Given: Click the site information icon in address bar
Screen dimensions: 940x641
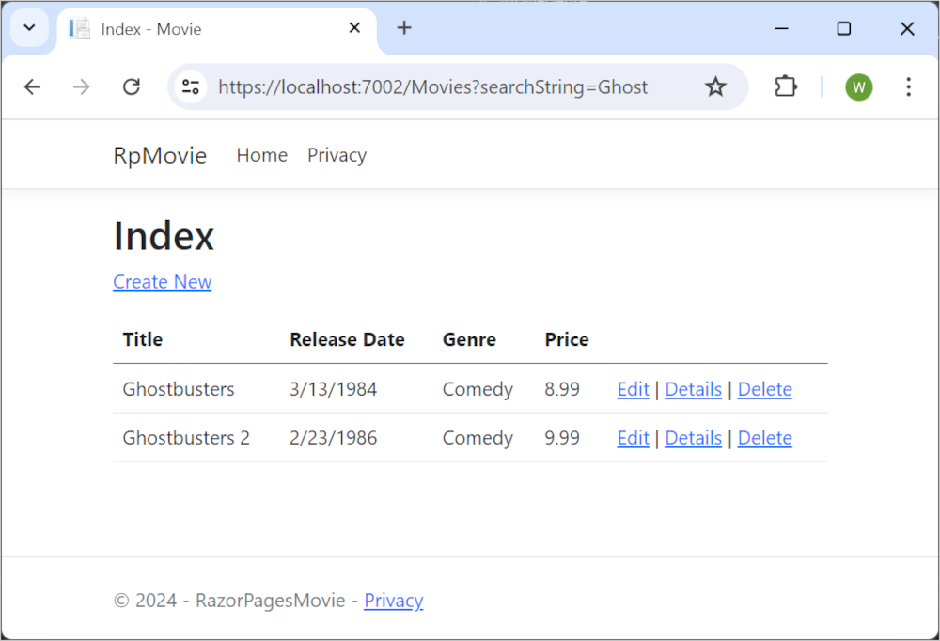Looking at the screenshot, I should [x=190, y=86].
